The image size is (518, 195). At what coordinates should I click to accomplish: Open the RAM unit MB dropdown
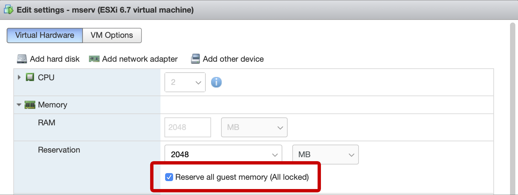pos(254,127)
